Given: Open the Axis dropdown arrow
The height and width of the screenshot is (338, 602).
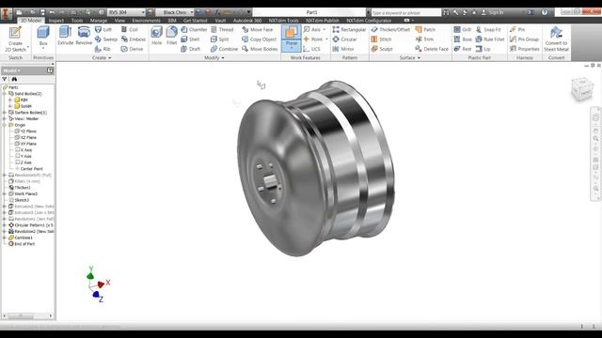Looking at the screenshot, I should tap(324, 29).
